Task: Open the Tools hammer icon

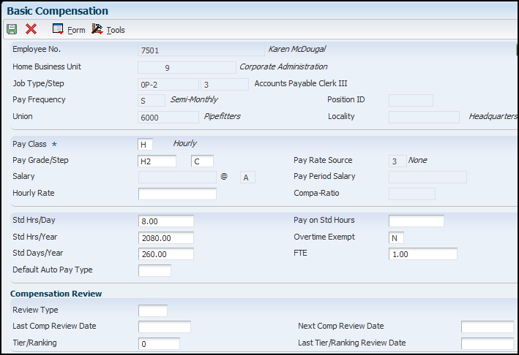Action: click(x=97, y=29)
